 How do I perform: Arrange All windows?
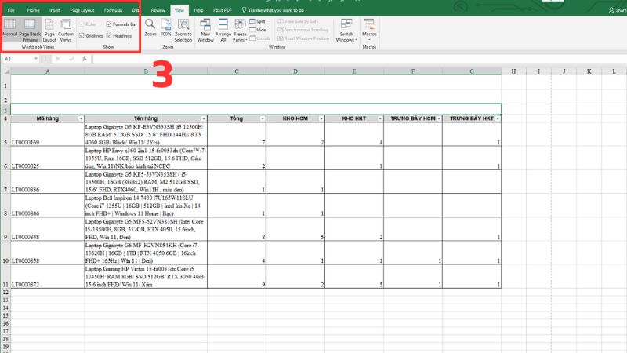tap(223, 30)
